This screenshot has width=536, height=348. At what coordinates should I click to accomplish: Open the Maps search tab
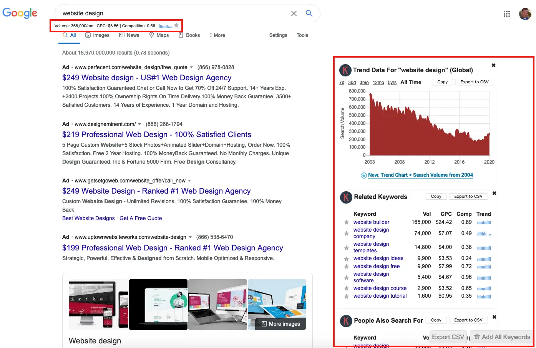click(159, 35)
